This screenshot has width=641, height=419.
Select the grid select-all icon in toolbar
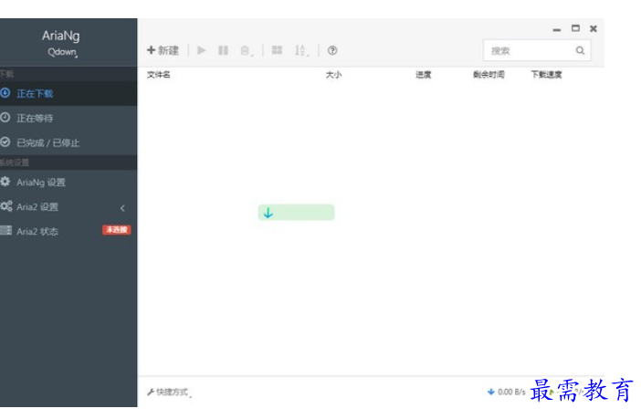pyautogui.click(x=277, y=50)
